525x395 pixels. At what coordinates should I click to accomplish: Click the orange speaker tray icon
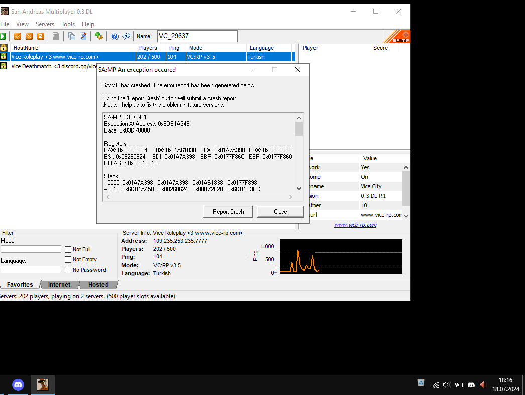point(482,385)
